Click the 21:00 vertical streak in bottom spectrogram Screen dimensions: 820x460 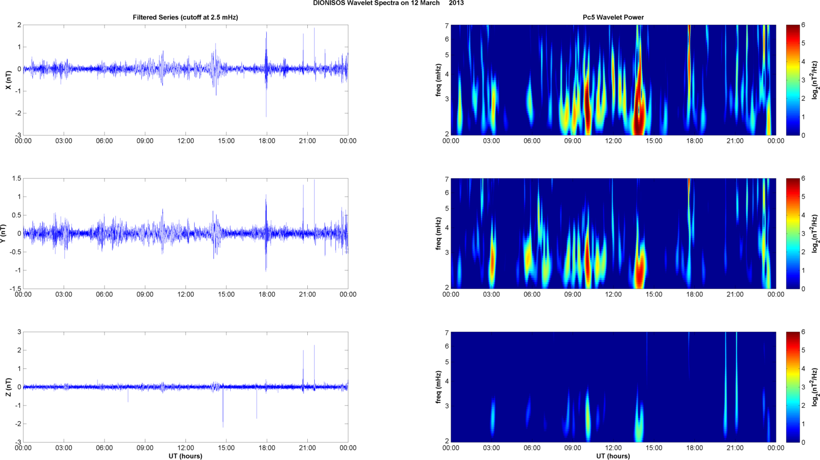click(736, 382)
